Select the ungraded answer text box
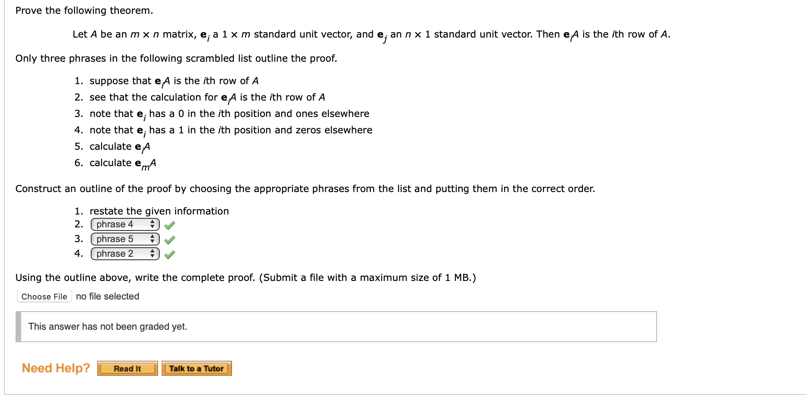The height and width of the screenshot is (397, 807). click(337, 327)
